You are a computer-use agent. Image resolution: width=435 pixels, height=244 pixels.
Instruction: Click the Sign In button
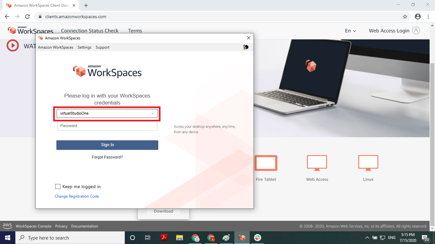[107, 145]
